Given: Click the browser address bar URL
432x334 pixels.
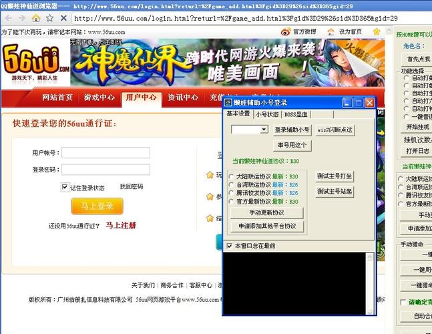Looking at the screenshot, I should tap(236, 19).
